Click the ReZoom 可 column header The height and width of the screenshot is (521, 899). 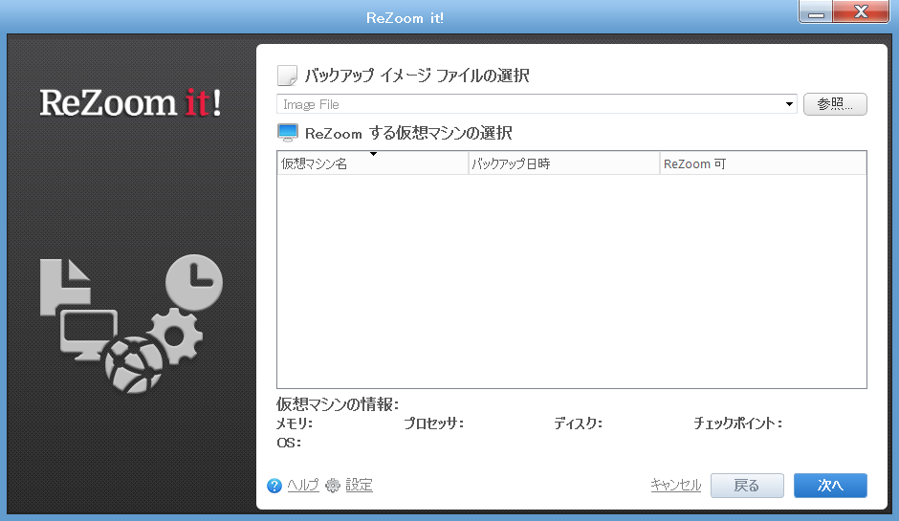[763, 163]
